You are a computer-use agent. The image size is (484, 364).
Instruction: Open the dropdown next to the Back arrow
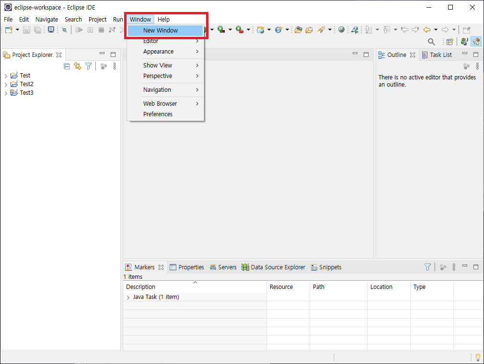(436, 30)
